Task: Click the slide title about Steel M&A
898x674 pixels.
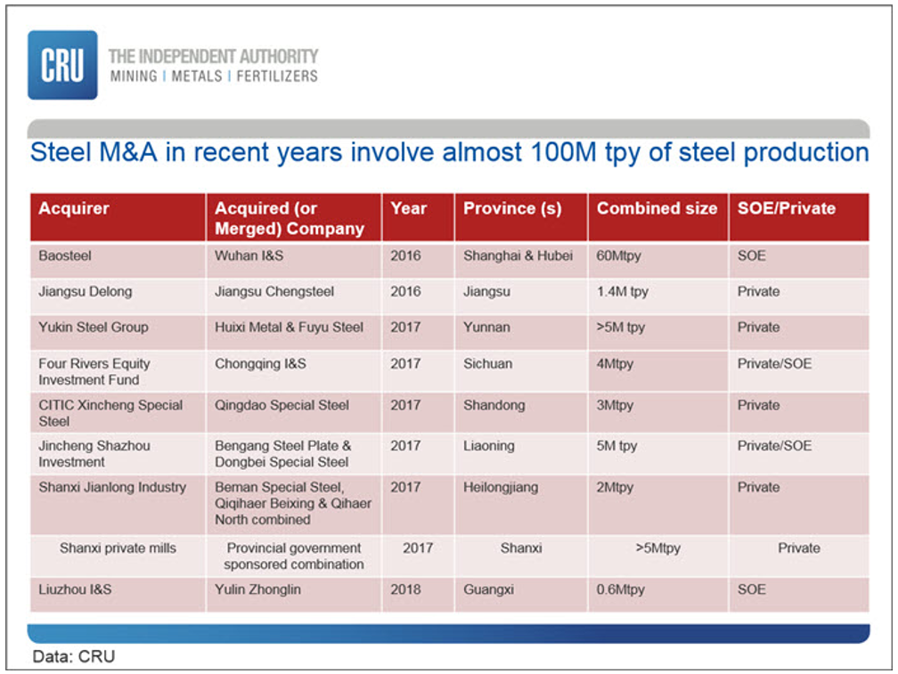Action: pyautogui.click(x=449, y=152)
